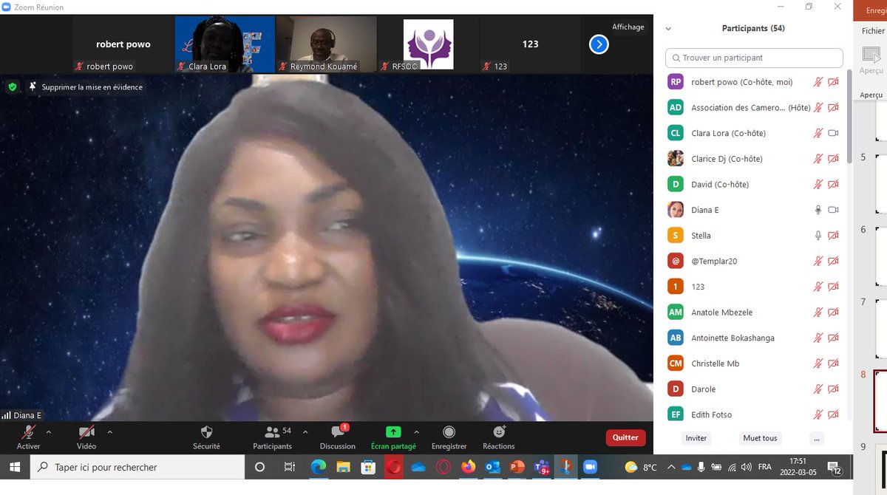887x495 pixels.
Task: Select the 123 video thumbnail
Action: point(530,44)
